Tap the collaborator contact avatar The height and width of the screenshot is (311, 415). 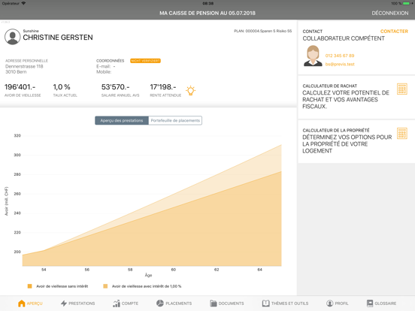pos(313,56)
